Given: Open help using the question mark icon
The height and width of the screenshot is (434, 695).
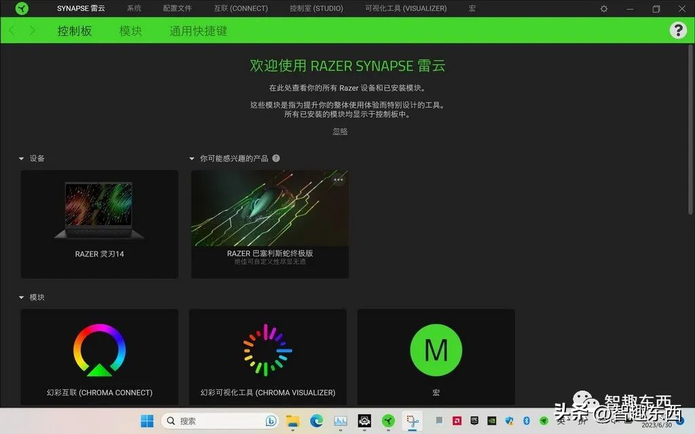Looking at the screenshot, I should tap(678, 30).
